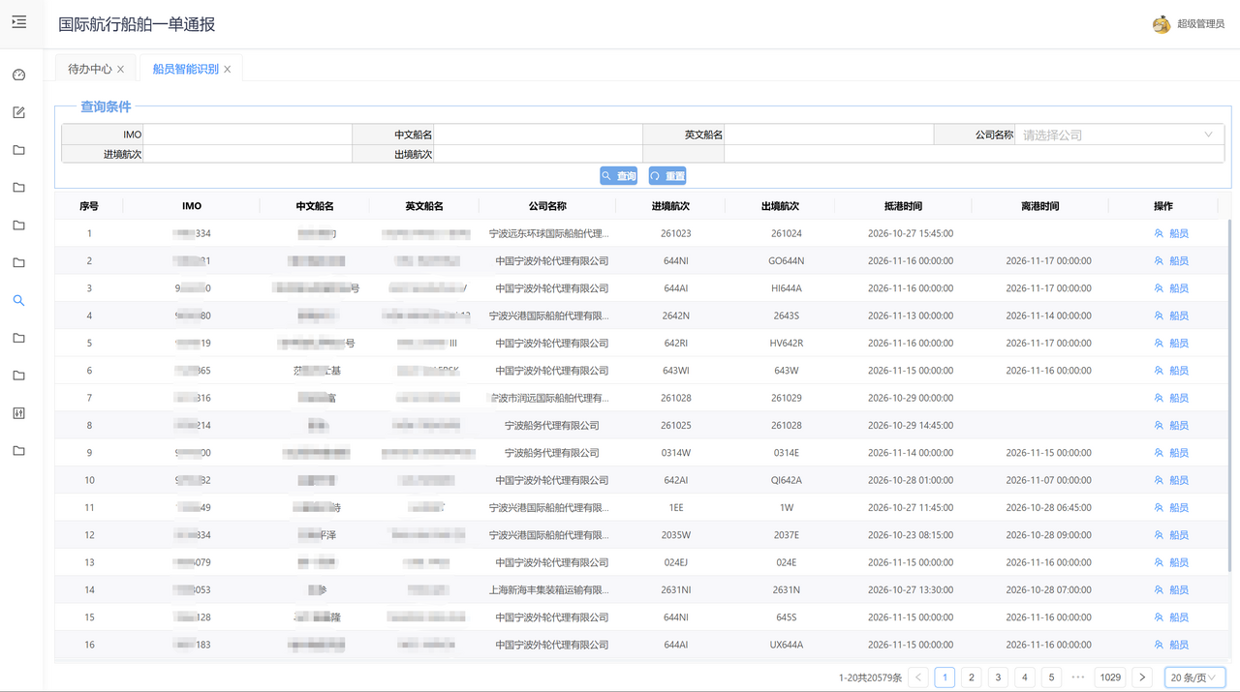Open 船员 for voyage UX644A row
This screenshot has width=1240, height=692.
coord(1171,645)
